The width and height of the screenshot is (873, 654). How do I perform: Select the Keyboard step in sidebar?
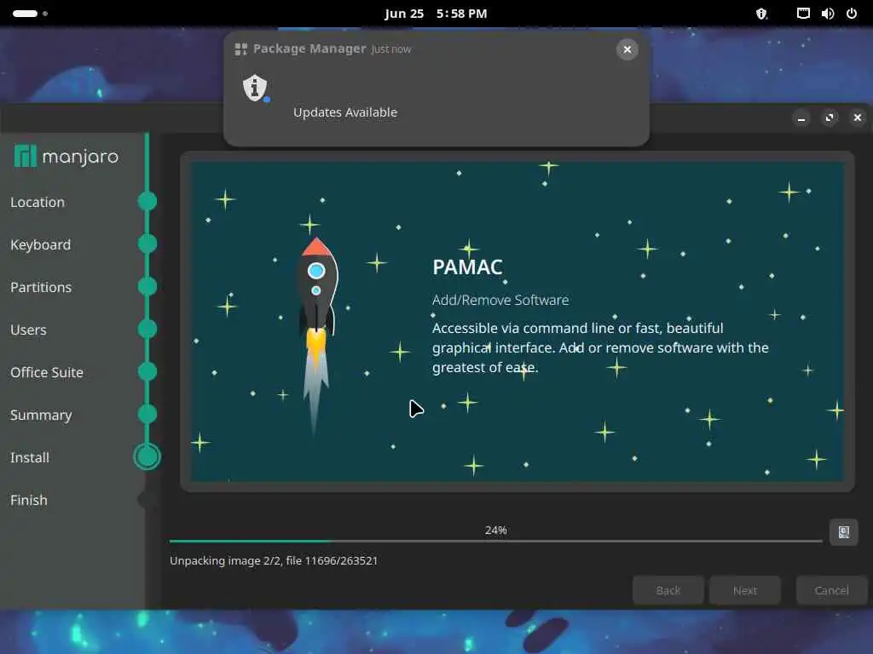click(41, 244)
